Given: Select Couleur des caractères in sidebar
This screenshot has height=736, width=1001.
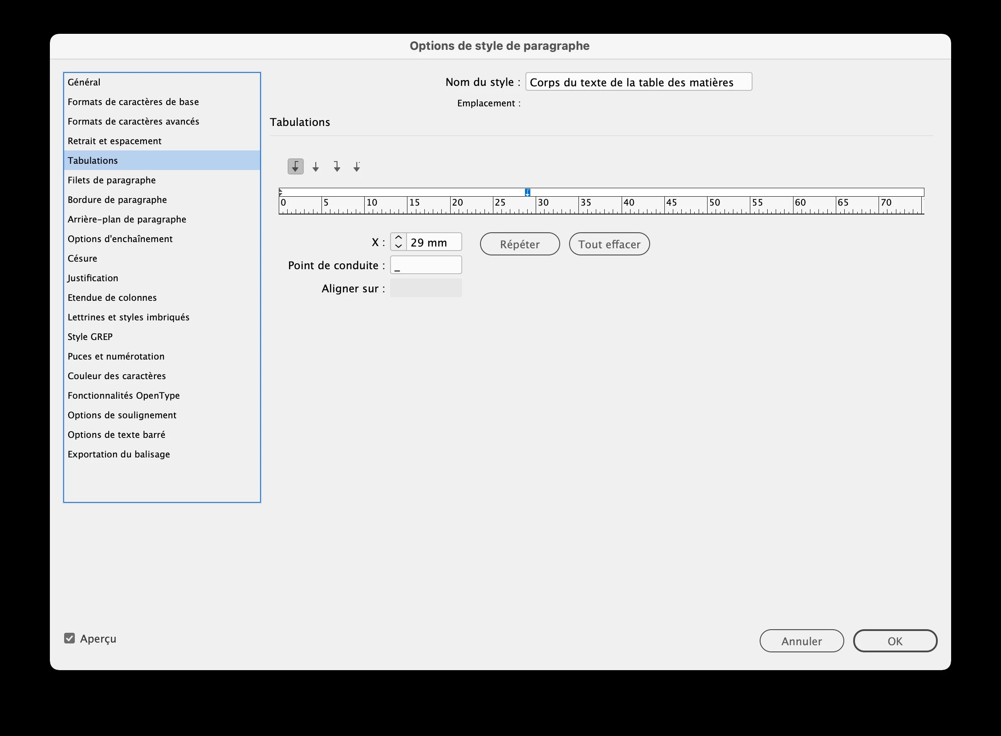Looking at the screenshot, I should pos(116,376).
